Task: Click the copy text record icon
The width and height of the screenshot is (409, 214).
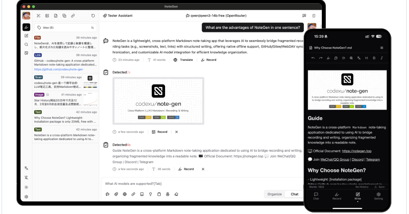Action: tap(64, 16)
